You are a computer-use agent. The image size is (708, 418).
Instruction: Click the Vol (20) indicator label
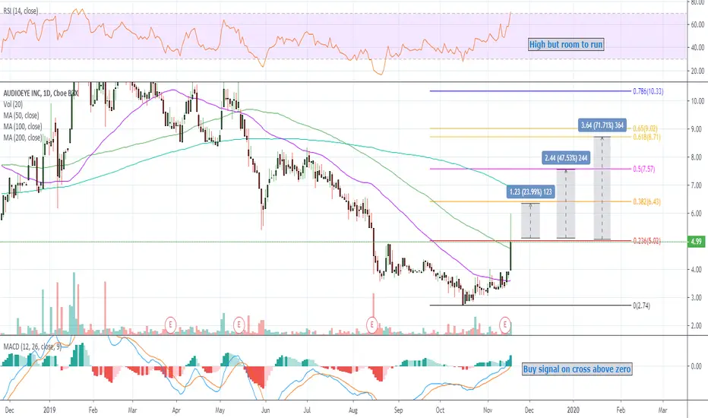[13, 104]
